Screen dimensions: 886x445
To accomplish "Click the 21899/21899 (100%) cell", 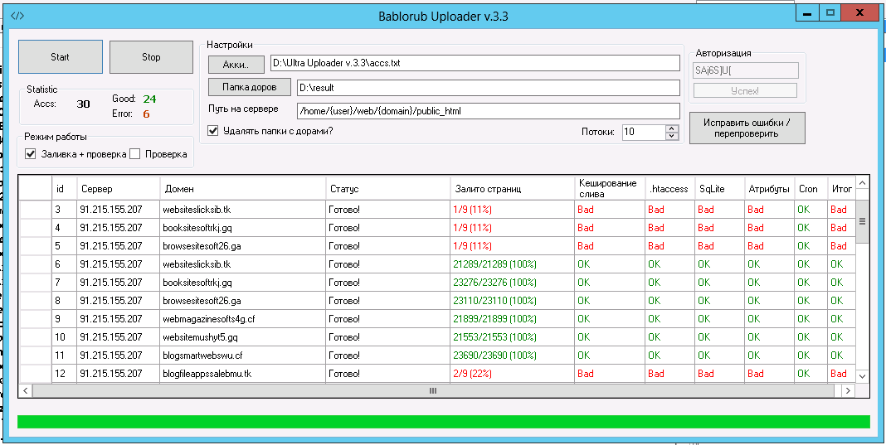I will [x=513, y=319].
